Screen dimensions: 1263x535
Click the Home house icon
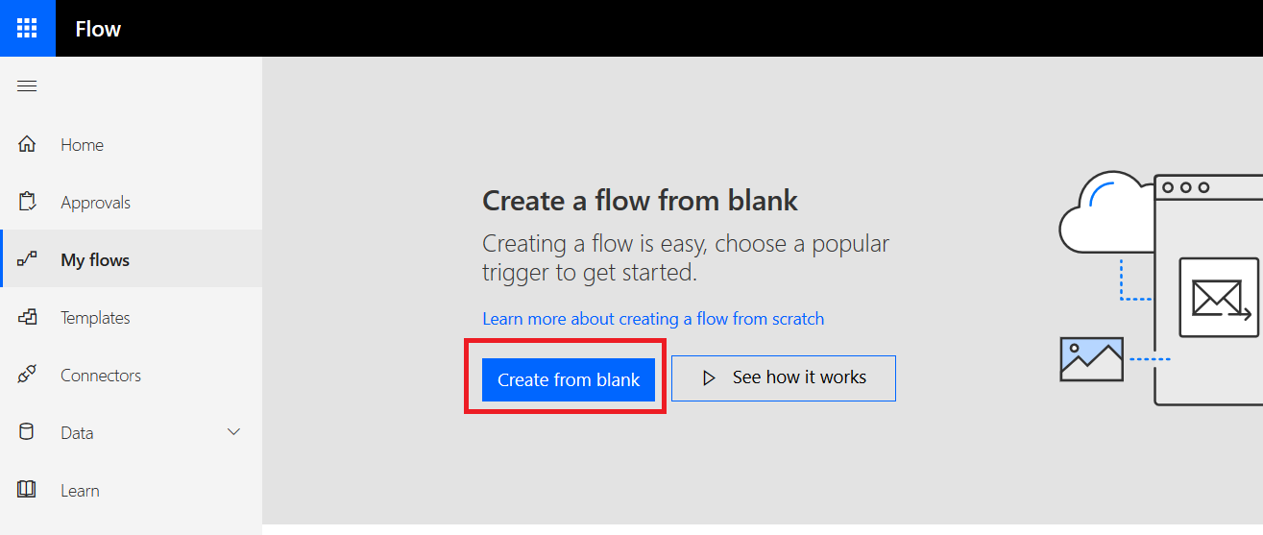pyautogui.click(x=27, y=145)
